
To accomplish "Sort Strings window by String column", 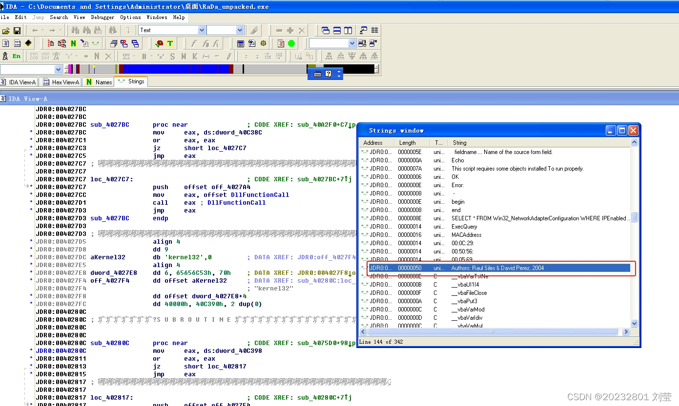I will pos(539,143).
